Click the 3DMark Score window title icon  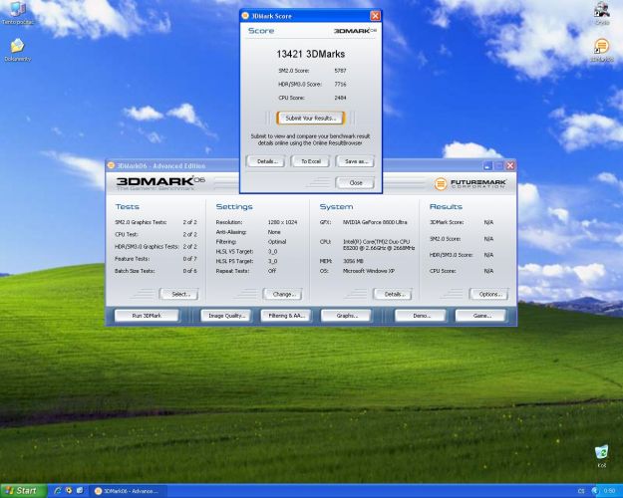tap(245, 16)
